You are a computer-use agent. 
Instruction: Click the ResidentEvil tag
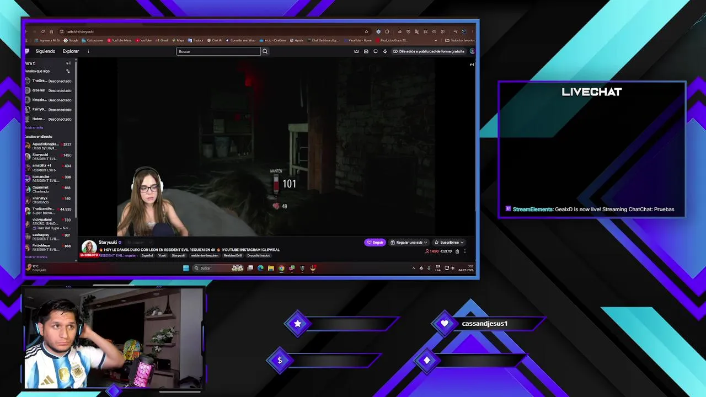pyautogui.click(x=233, y=255)
